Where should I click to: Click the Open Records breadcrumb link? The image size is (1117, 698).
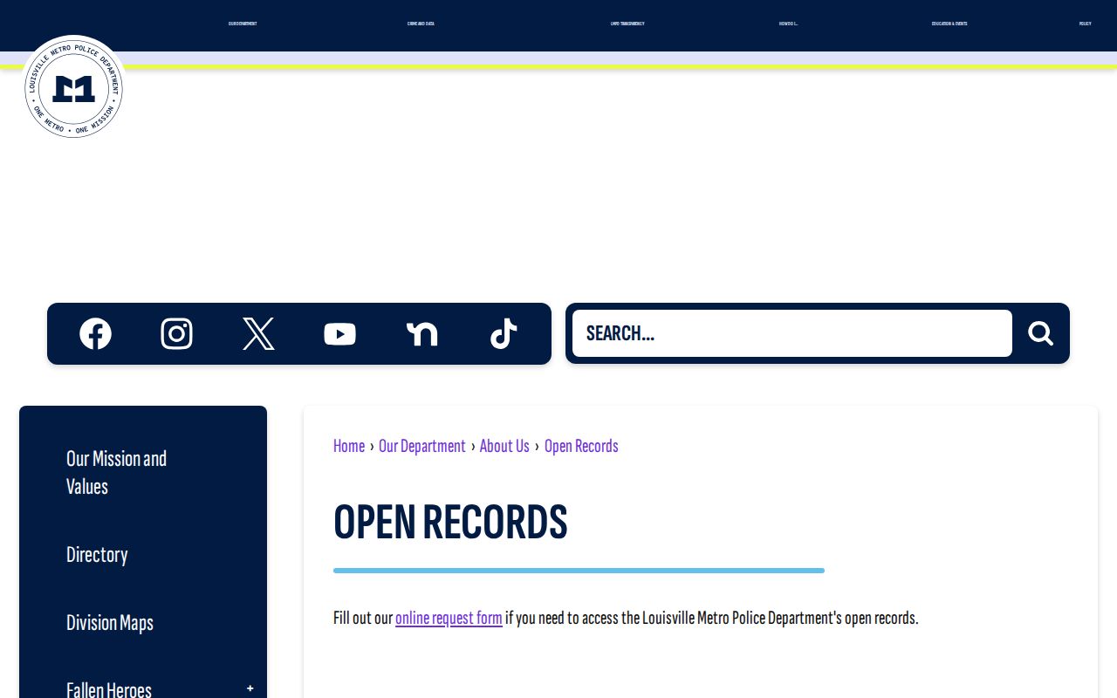point(581,446)
